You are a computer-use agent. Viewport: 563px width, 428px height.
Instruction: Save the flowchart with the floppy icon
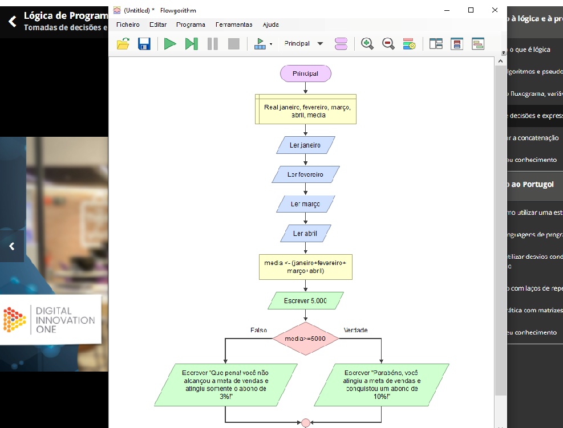(x=144, y=44)
